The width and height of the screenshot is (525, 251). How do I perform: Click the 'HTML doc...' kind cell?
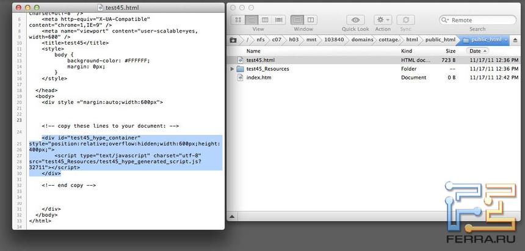(x=416, y=60)
